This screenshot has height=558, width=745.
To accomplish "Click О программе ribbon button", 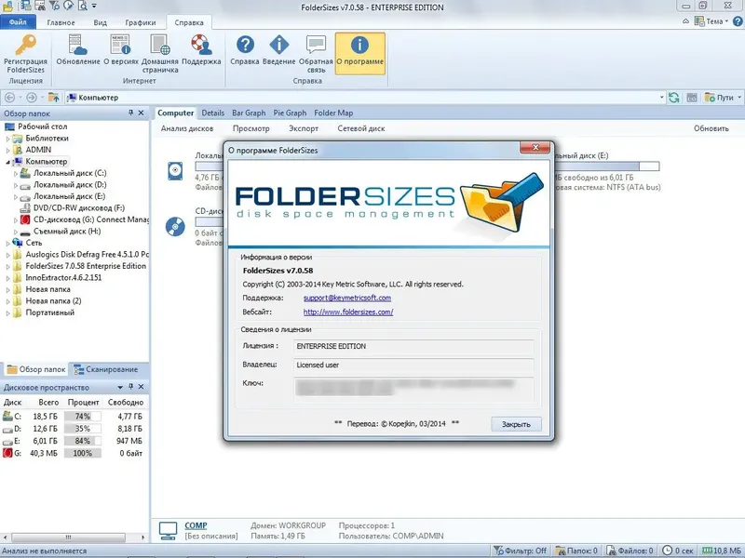I will [359, 53].
